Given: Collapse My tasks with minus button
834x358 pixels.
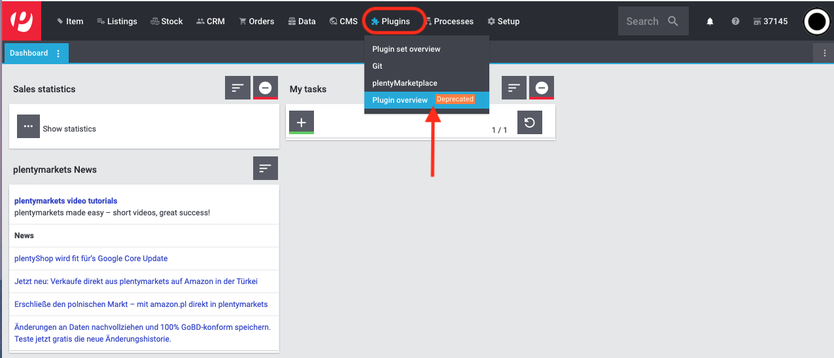Looking at the screenshot, I should (542, 88).
